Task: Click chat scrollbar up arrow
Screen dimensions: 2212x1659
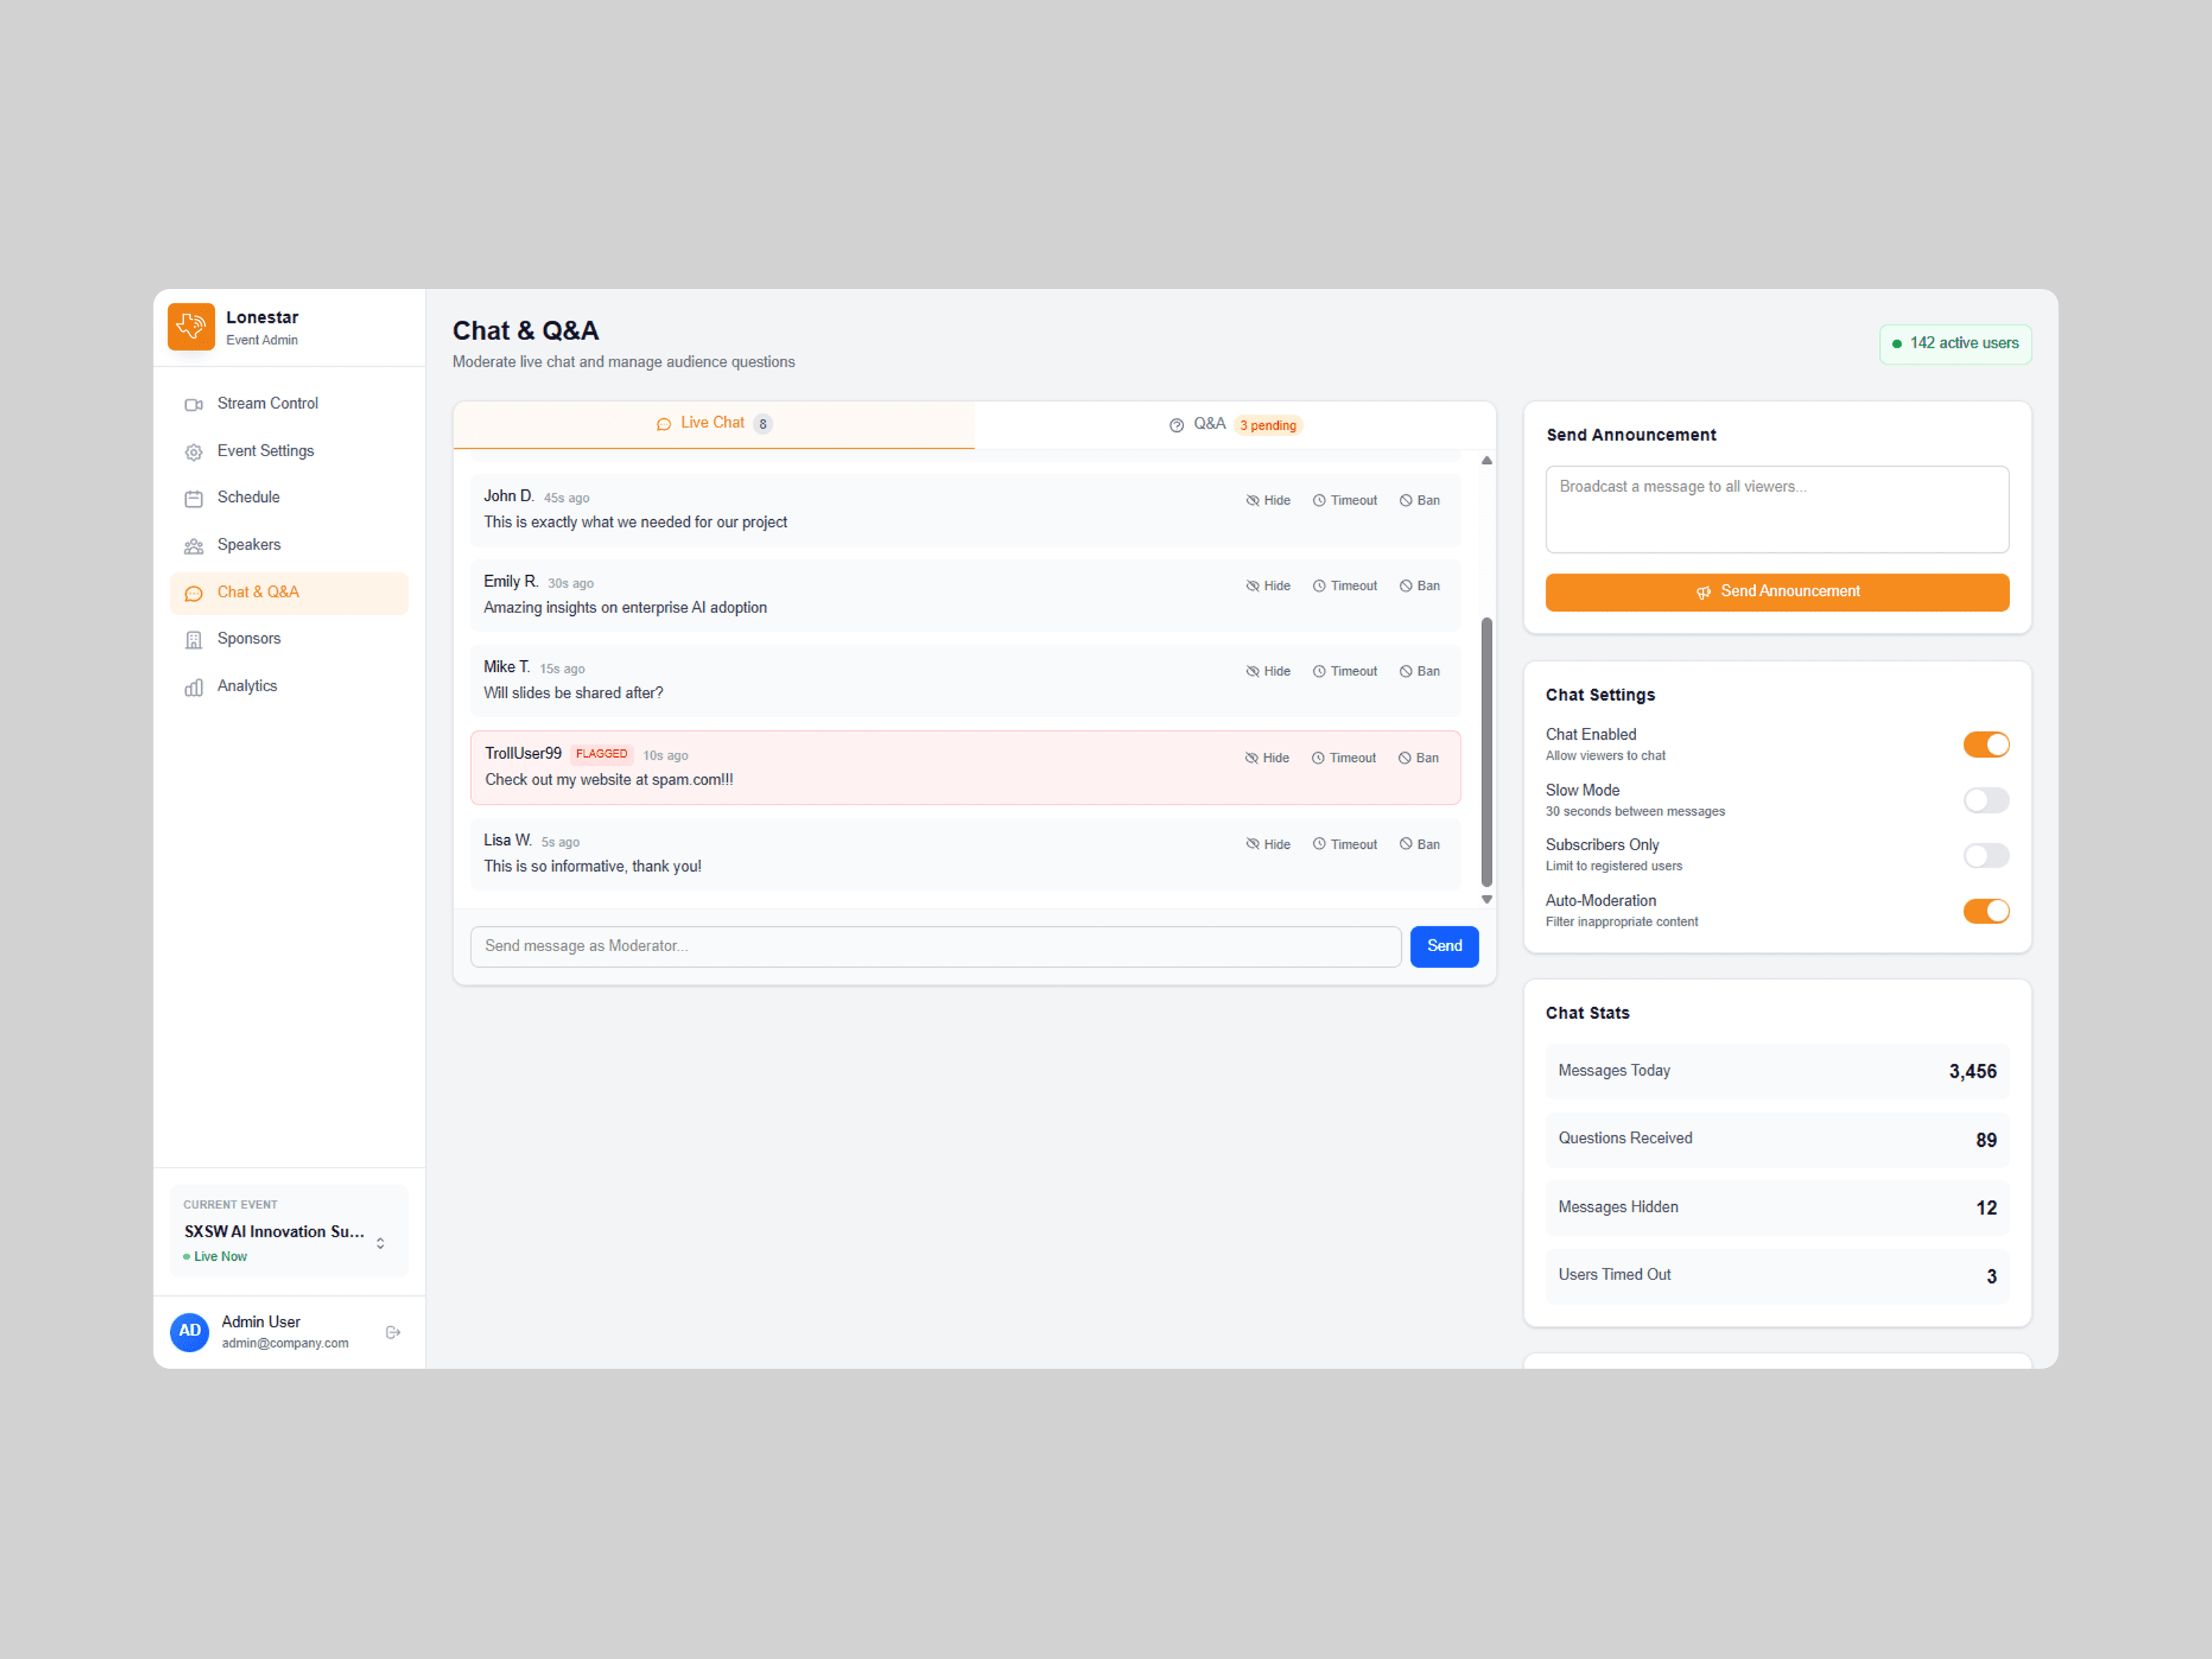Action: tap(1487, 461)
